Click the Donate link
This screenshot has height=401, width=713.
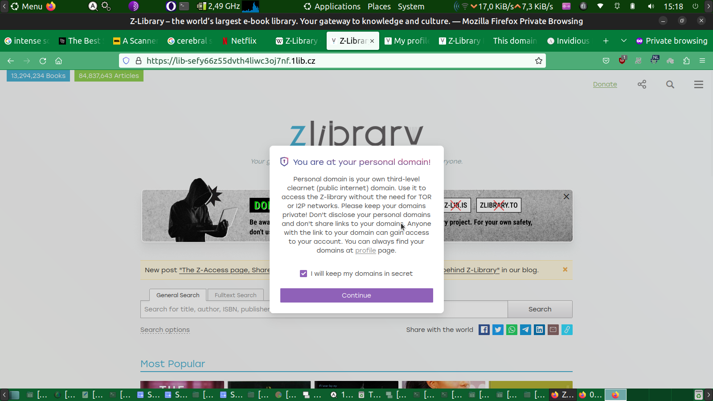[x=605, y=84]
